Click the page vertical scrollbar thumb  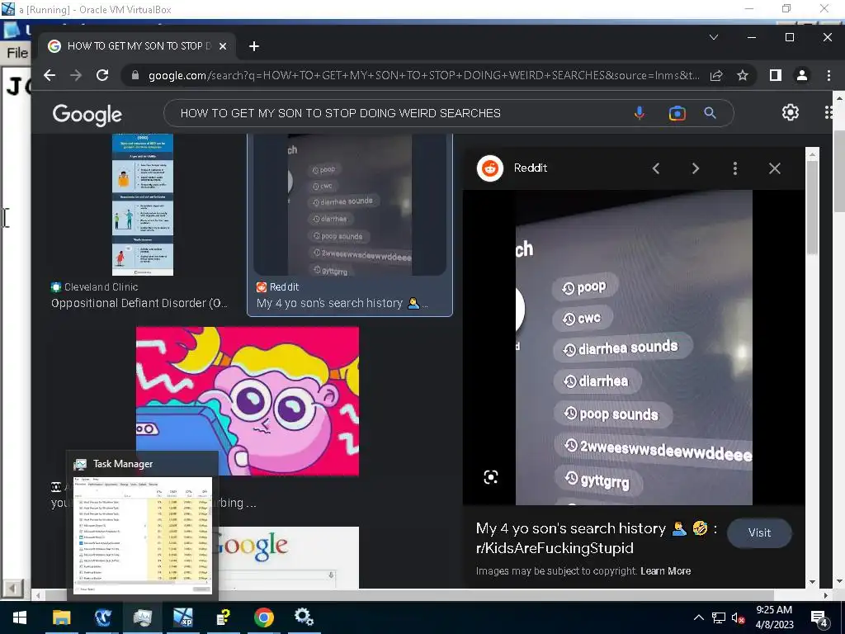838,171
